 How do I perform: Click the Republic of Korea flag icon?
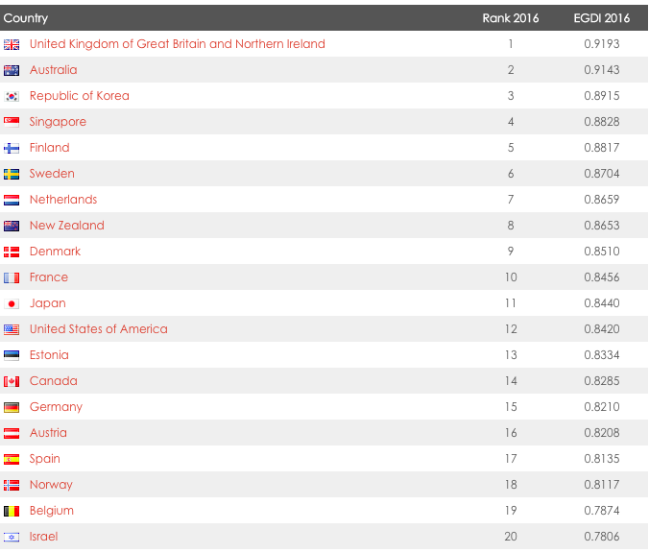12,96
